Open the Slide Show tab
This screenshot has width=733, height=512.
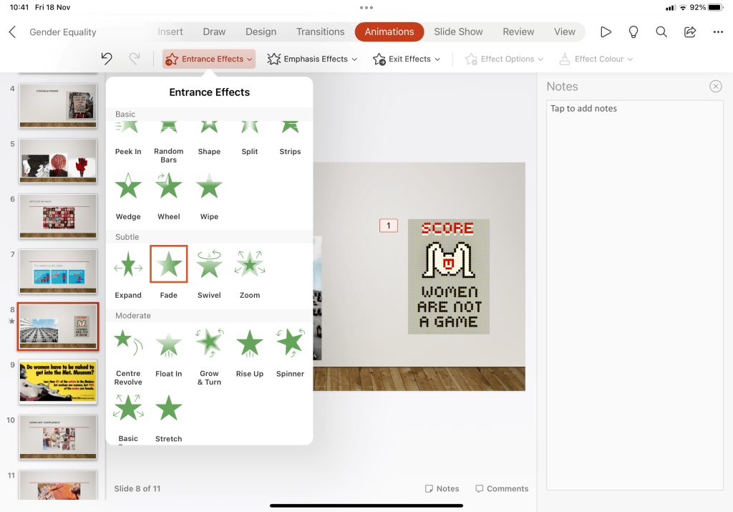point(458,32)
